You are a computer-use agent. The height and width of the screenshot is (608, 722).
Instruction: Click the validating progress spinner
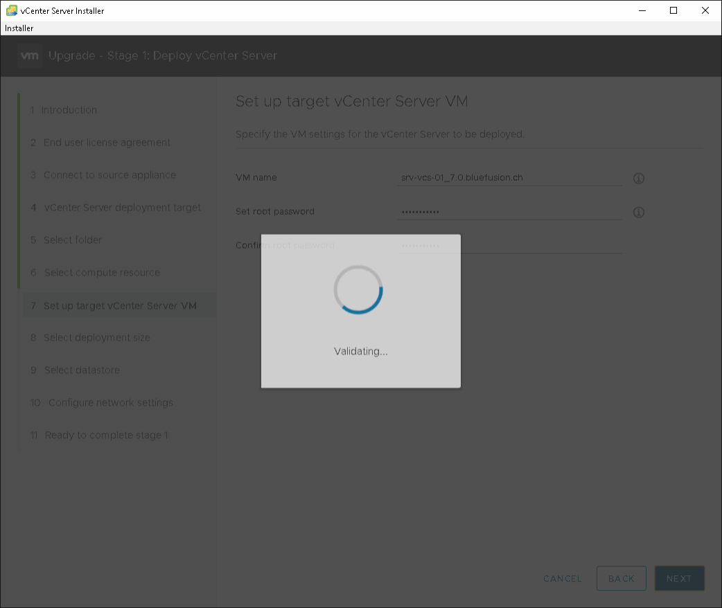(x=358, y=289)
